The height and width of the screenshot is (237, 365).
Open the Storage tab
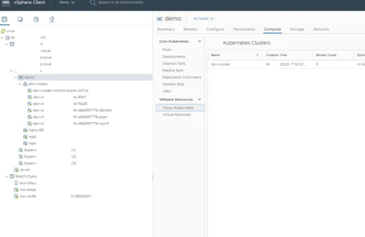[297, 29]
